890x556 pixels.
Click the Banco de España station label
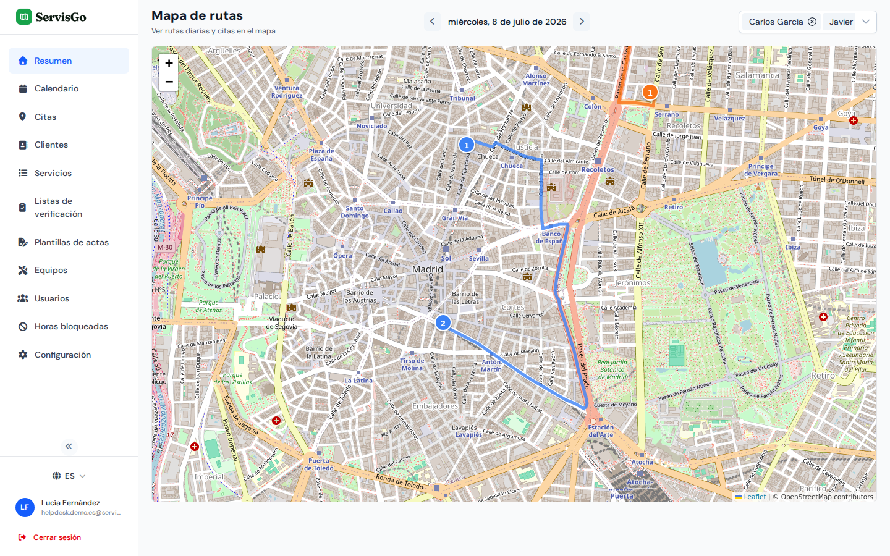[550, 237]
